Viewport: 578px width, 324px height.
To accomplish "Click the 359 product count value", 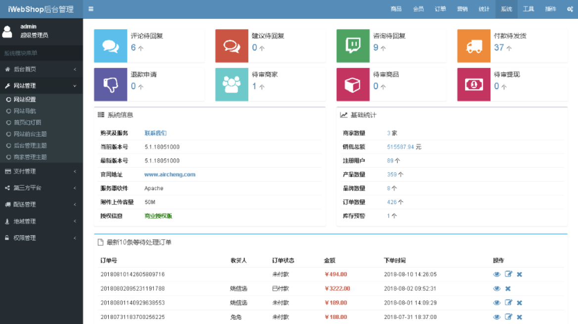I will click(x=392, y=174).
